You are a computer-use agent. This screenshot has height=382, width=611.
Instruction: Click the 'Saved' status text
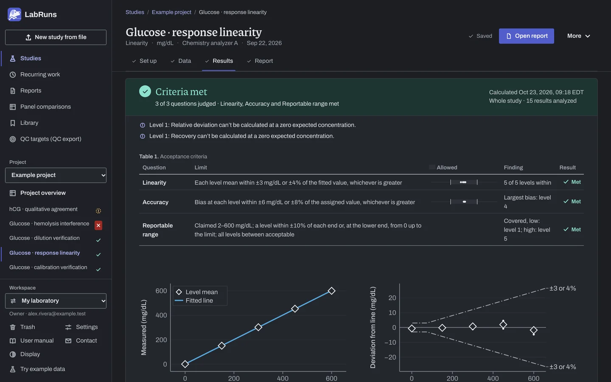pos(484,36)
